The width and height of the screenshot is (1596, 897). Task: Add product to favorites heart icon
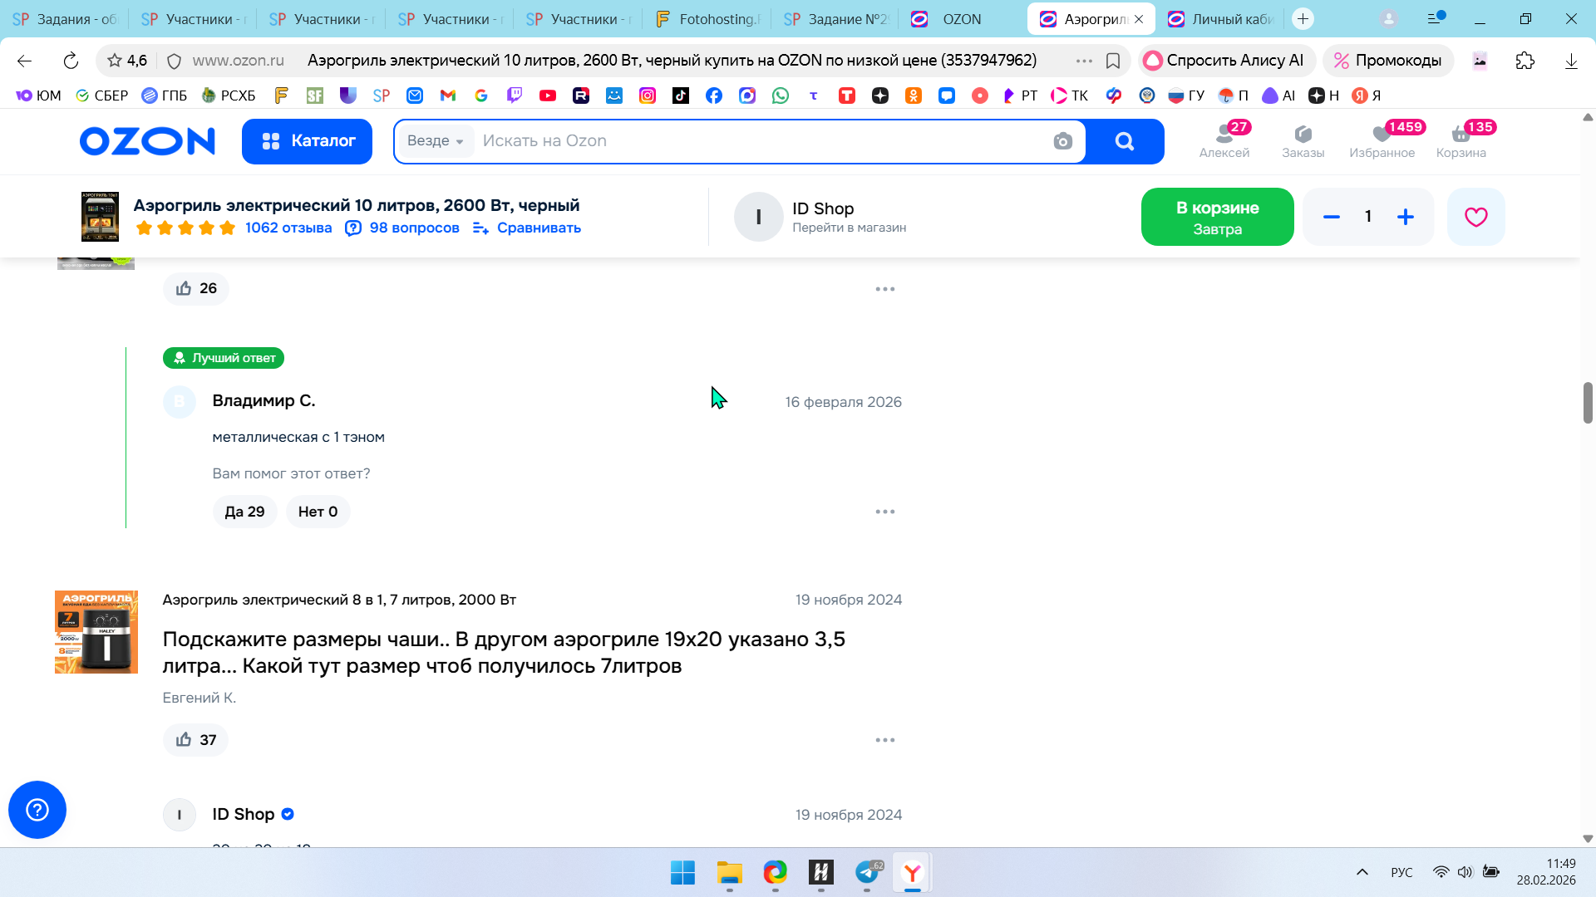pyautogui.click(x=1475, y=217)
